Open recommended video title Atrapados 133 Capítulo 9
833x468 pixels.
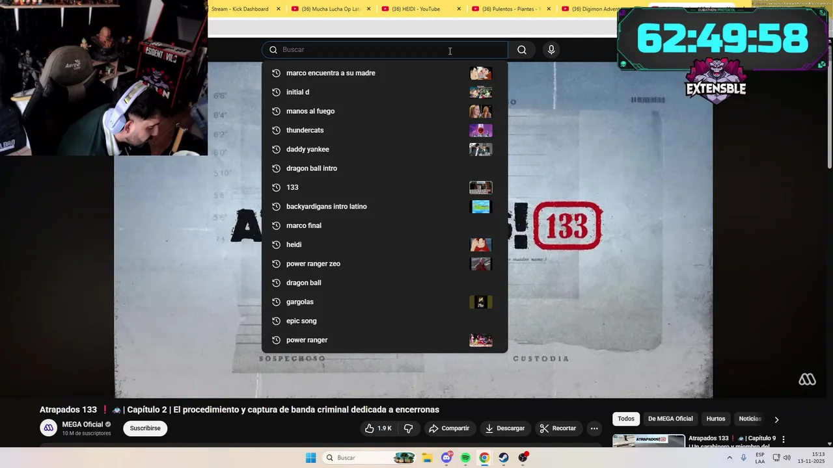point(732,441)
